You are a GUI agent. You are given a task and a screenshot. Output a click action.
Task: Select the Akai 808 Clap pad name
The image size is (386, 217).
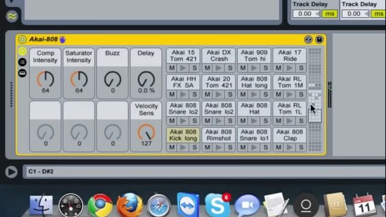289,135
